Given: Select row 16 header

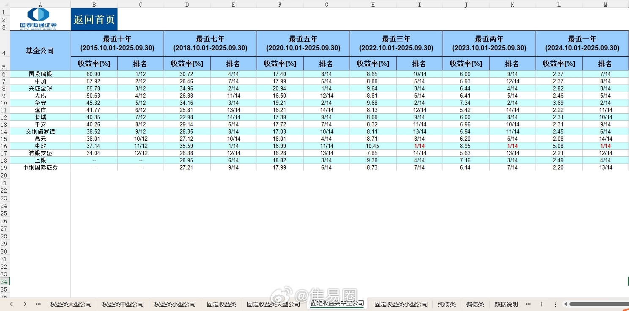Looking at the screenshot, I should (4, 146).
